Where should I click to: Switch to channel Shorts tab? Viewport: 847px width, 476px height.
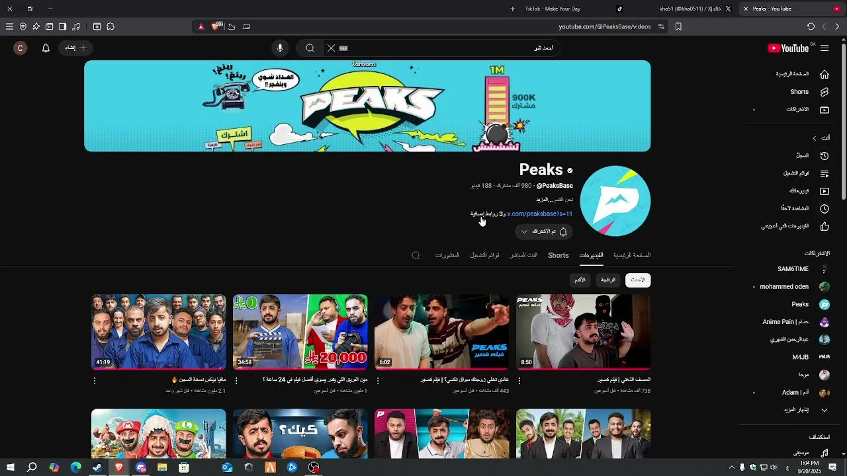[558, 255]
